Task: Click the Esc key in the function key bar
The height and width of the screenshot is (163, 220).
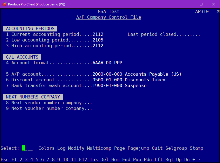Action: point(5,160)
